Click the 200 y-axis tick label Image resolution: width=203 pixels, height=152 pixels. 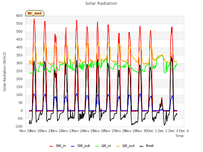pos(19,79)
